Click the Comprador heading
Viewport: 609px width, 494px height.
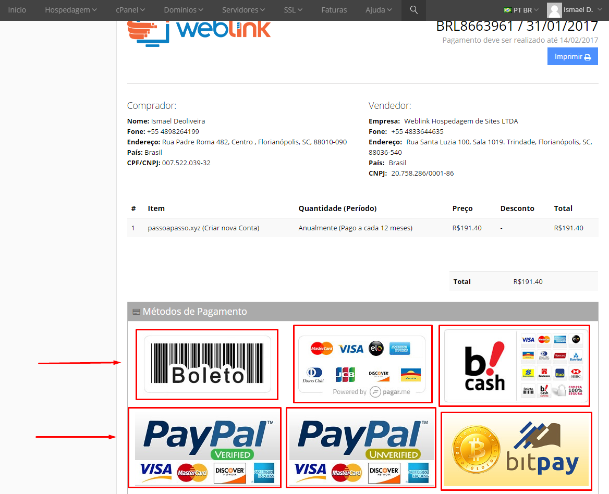[x=152, y=106]
